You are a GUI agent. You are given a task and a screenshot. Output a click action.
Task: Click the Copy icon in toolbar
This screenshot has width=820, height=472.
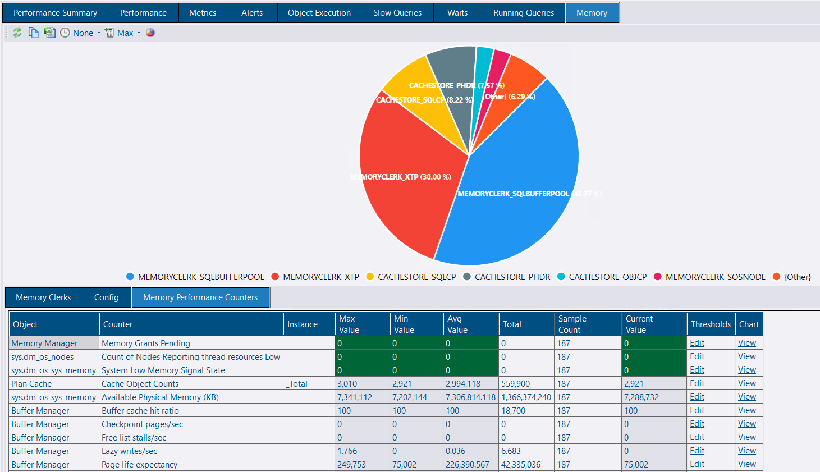coord(34,33)
